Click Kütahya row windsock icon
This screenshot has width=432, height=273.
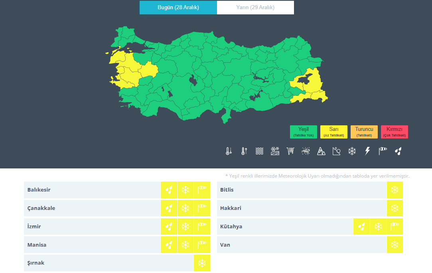(x=395, y=227)
